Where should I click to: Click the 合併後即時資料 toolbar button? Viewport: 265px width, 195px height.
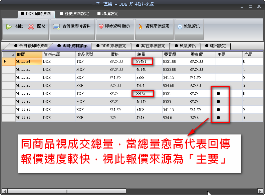pos(72,29)
